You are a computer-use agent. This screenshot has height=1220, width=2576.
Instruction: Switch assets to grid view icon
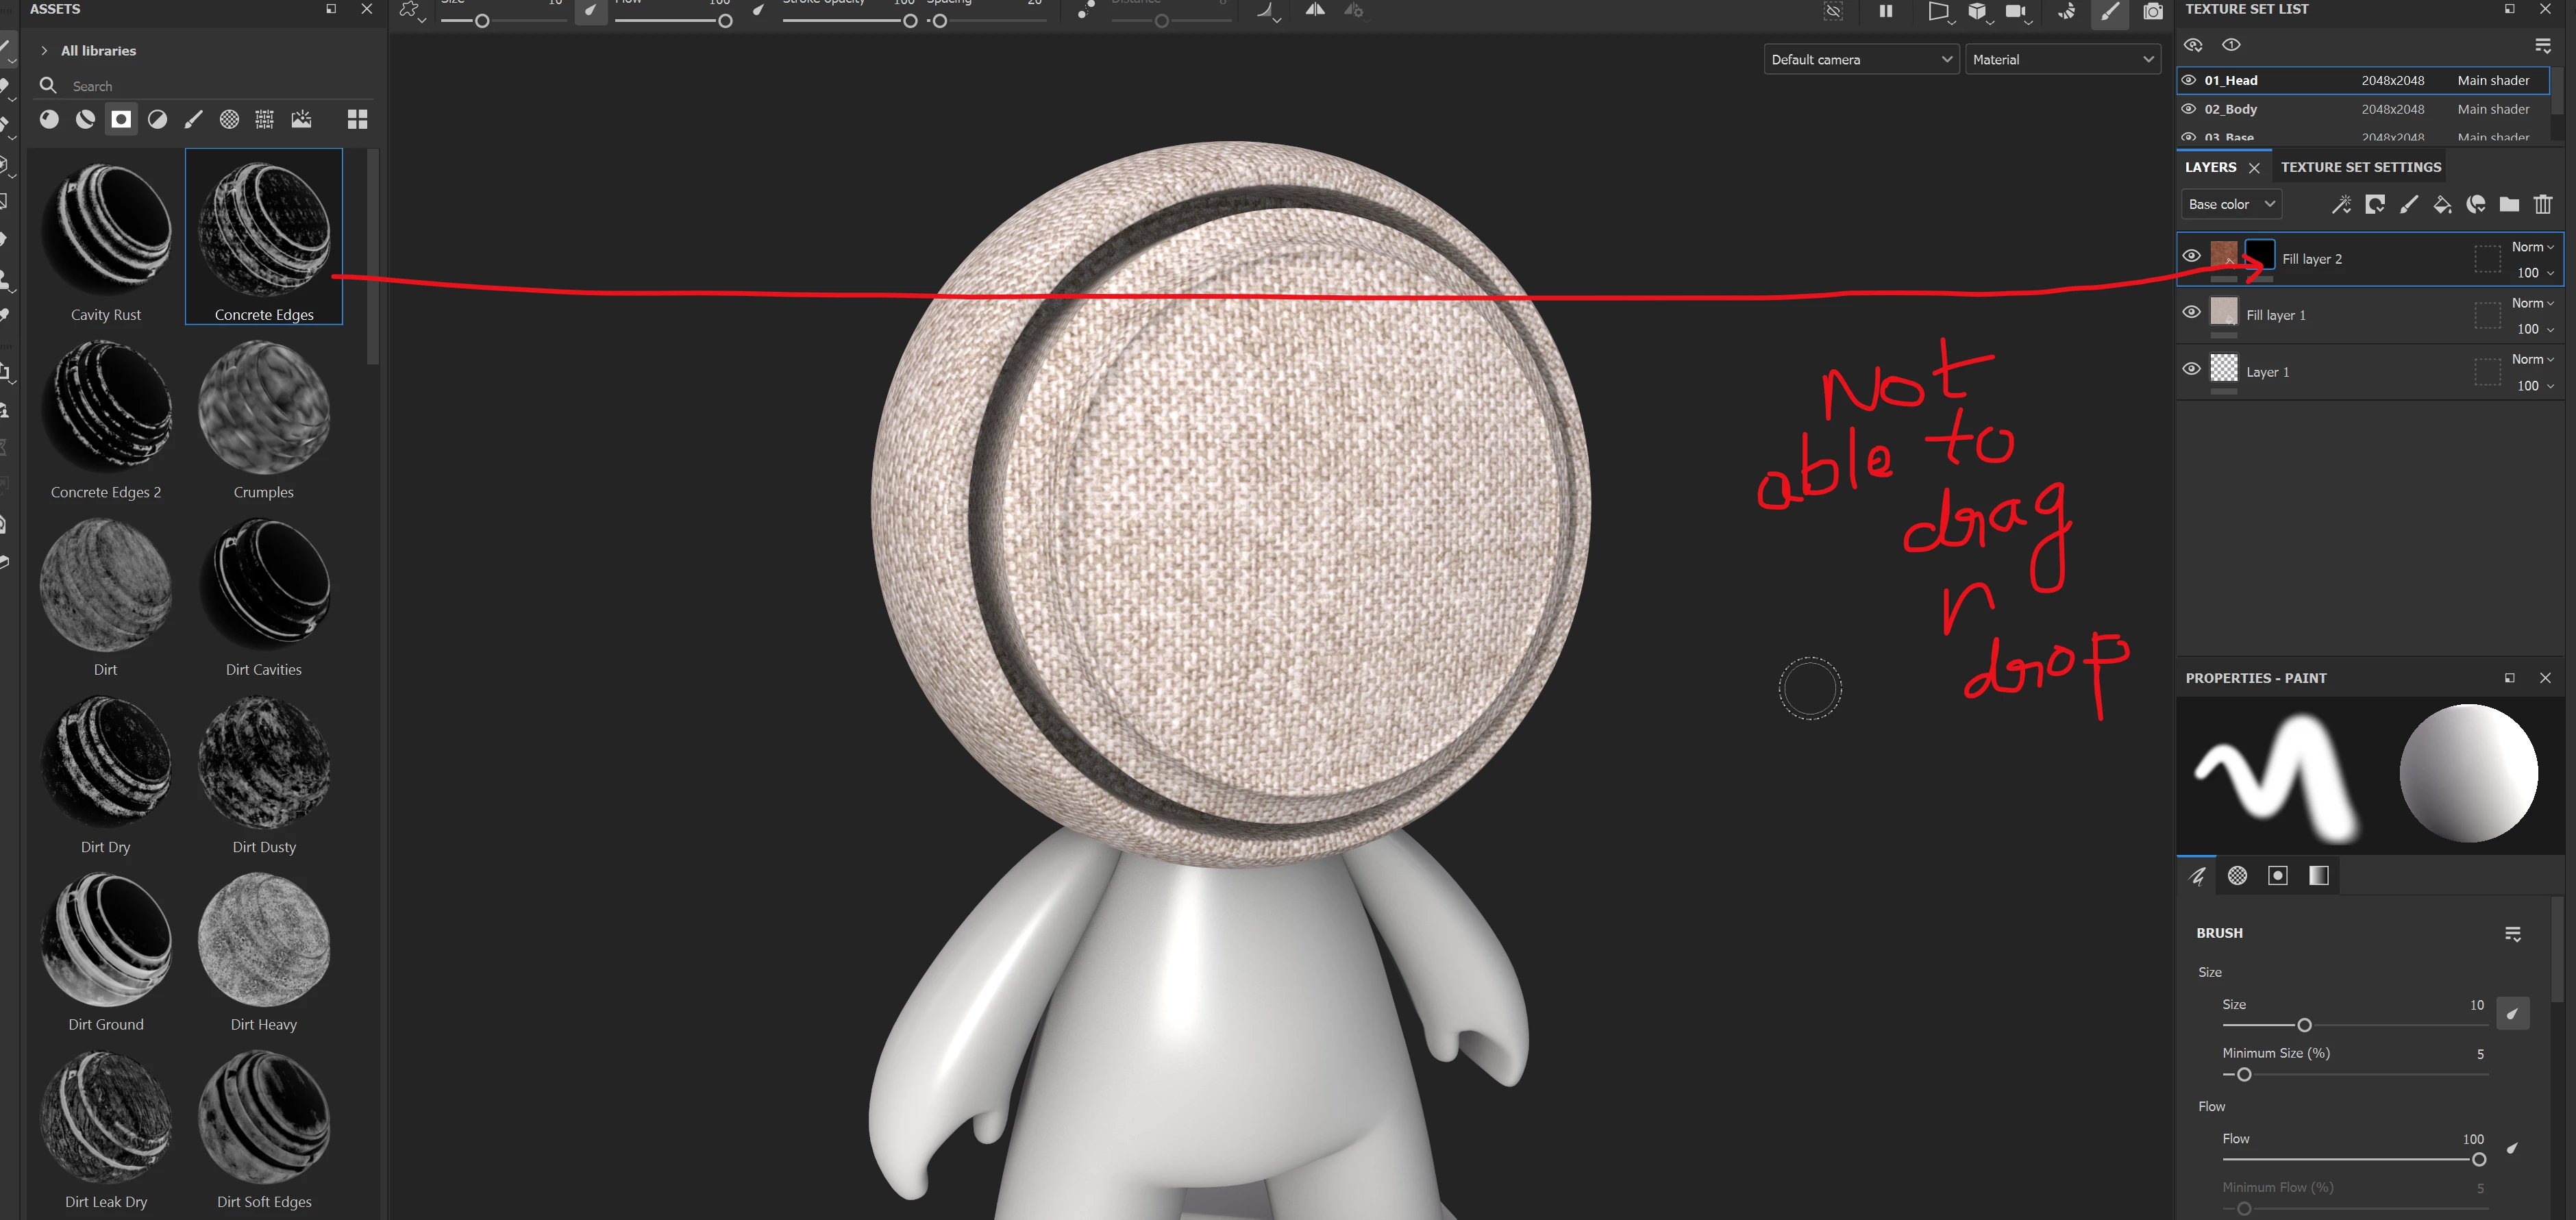tap(357, 120)
